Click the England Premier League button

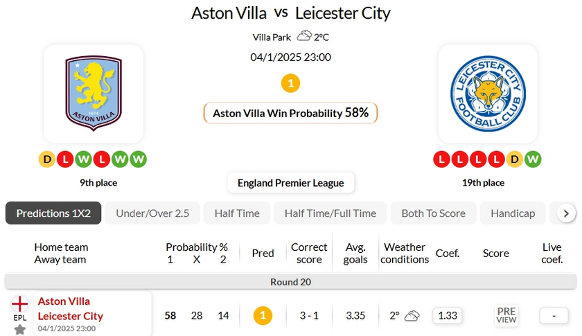click(x=291, y=183)
